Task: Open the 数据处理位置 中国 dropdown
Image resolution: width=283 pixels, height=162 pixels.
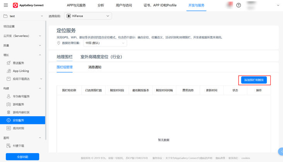Action: 105,43
